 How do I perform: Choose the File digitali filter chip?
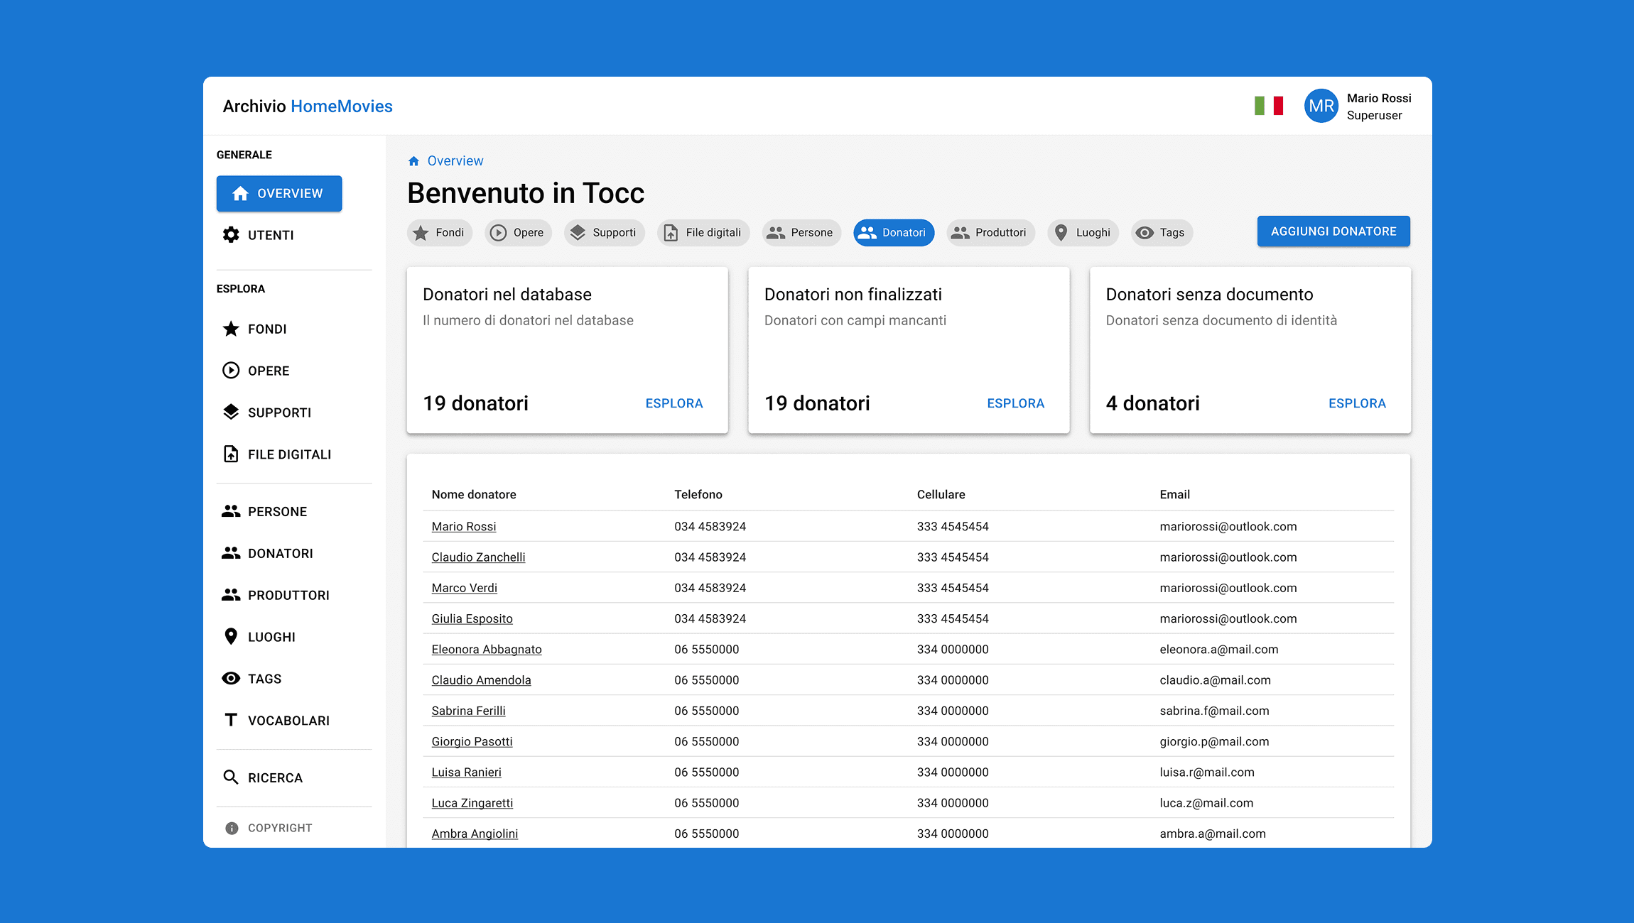pyautogui.click(x=703, y=233)
